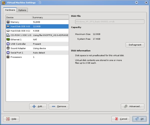Cancel the settings dialog

[x=121, y=119]
